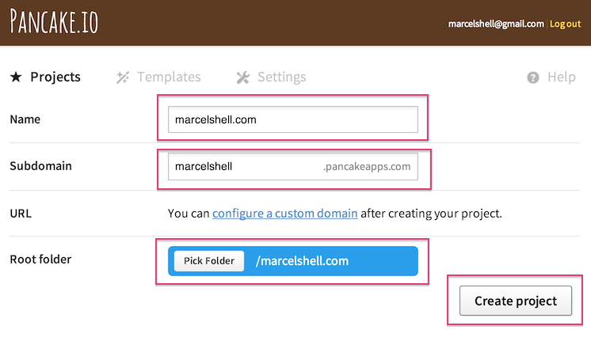This screenshot has width=591, height=337.
Task: Click the Subdomain label
Action: [40, 166]
